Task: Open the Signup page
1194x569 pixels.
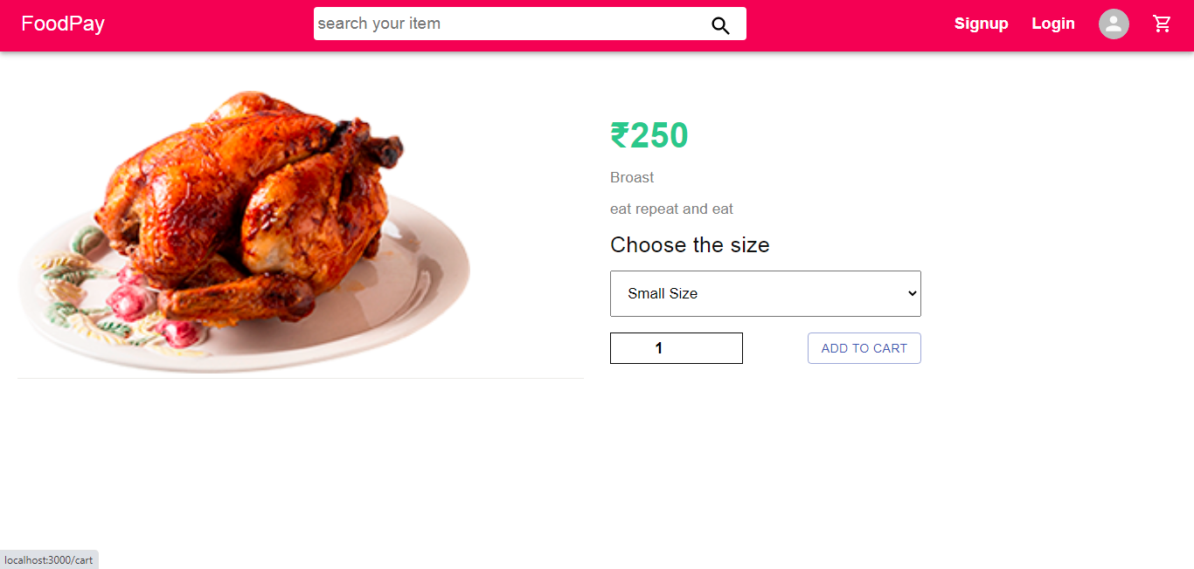Action: [981, 24]
